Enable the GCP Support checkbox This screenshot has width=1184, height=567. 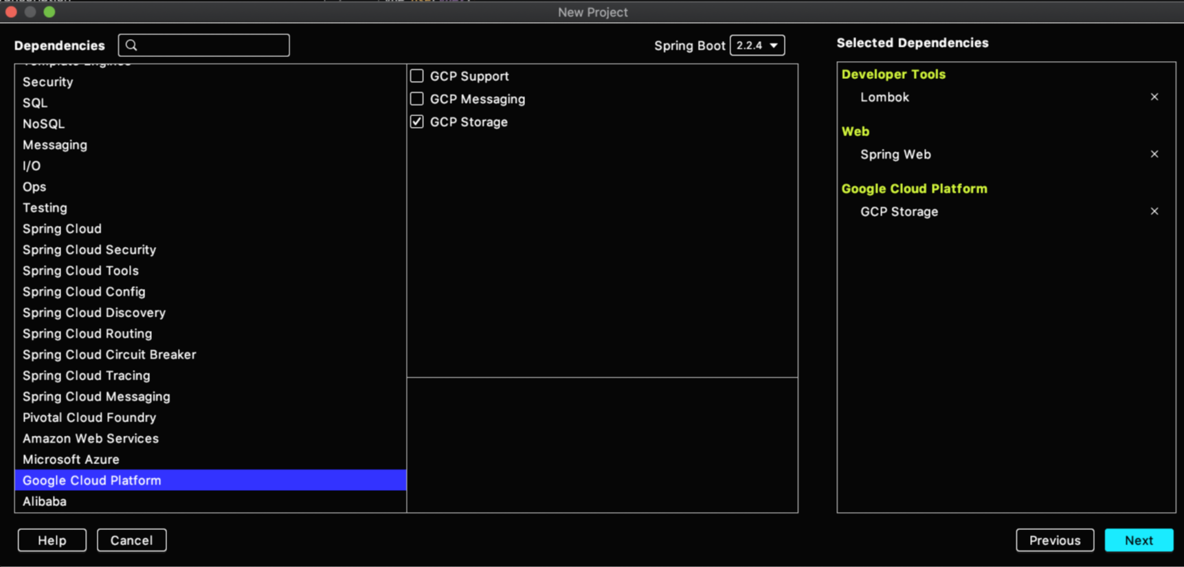(x=416, y=76)
